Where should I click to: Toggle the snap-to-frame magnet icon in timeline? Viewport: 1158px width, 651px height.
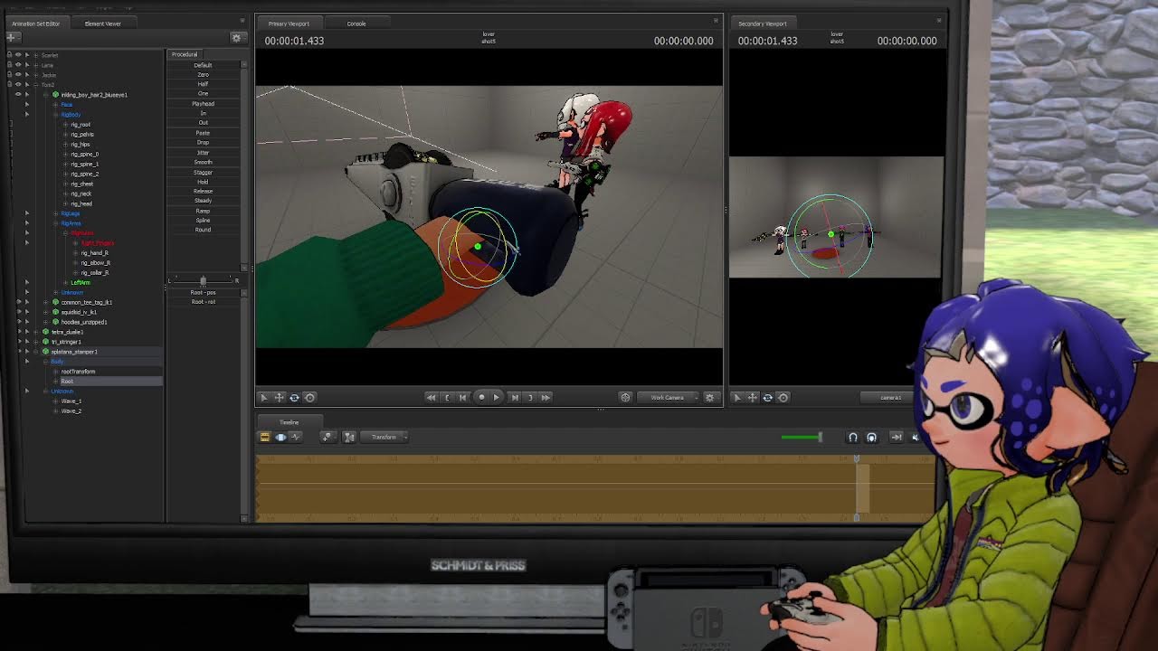pos(871,437)
